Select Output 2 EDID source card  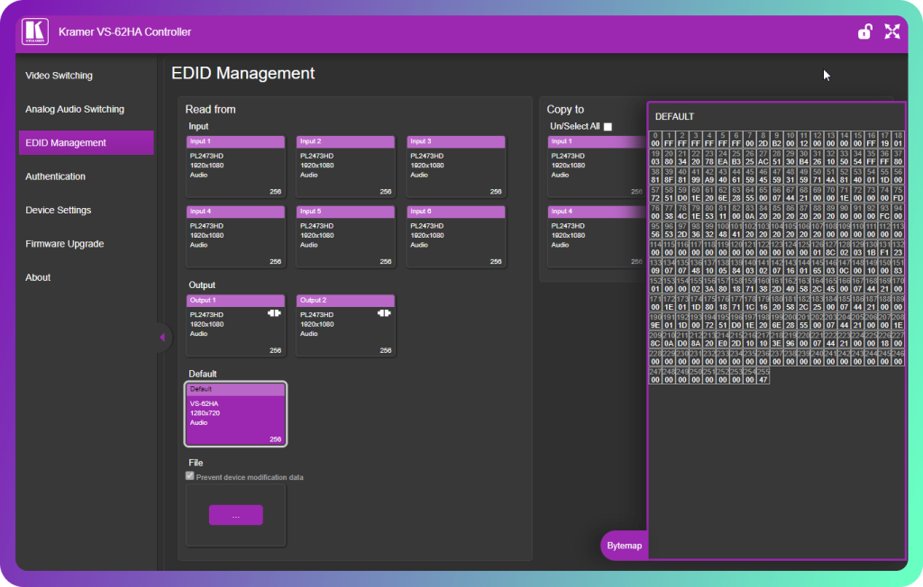[x=345, y=325]
